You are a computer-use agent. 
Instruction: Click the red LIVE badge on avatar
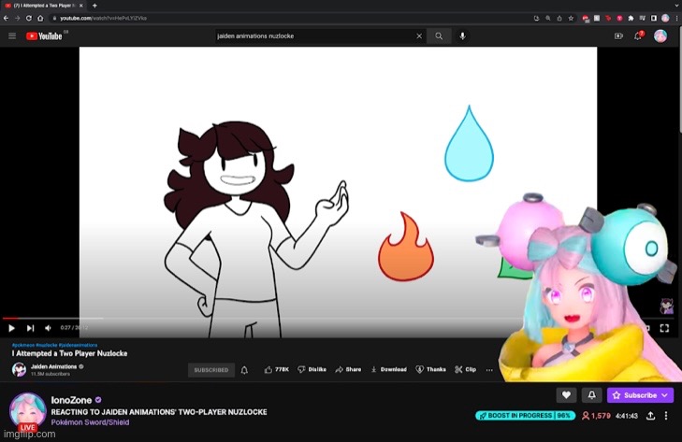pos(27,428)
